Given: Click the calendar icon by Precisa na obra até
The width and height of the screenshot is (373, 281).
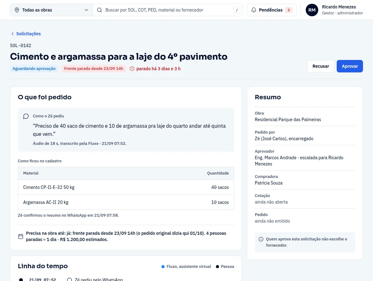Looking at the screenshot, I should 21,236.
